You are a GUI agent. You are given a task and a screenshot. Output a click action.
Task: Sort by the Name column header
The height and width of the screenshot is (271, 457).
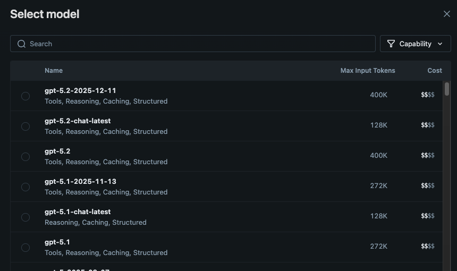(54, 71)
